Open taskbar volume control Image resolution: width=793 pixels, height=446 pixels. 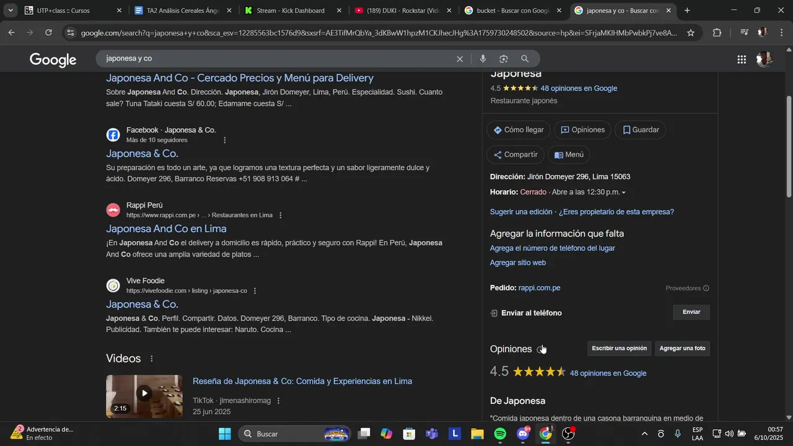[729, 434]
